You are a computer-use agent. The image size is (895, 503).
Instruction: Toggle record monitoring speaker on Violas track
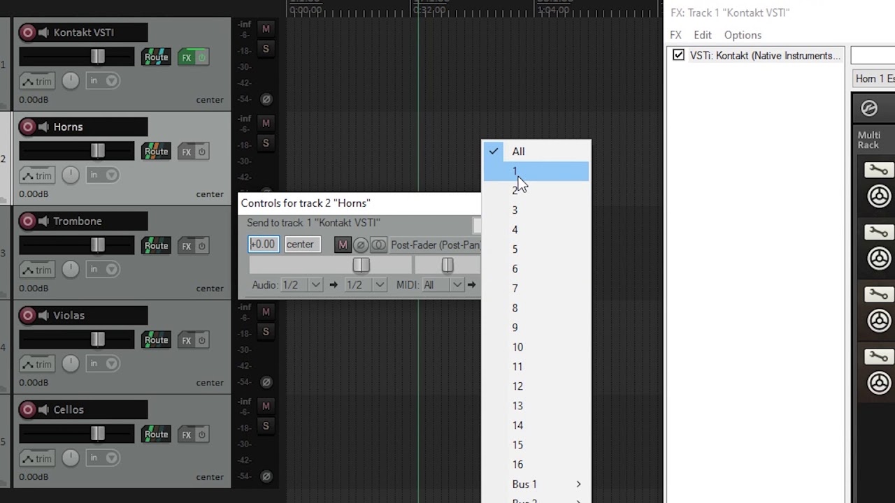pyautogui.click(x=43, y=315)
